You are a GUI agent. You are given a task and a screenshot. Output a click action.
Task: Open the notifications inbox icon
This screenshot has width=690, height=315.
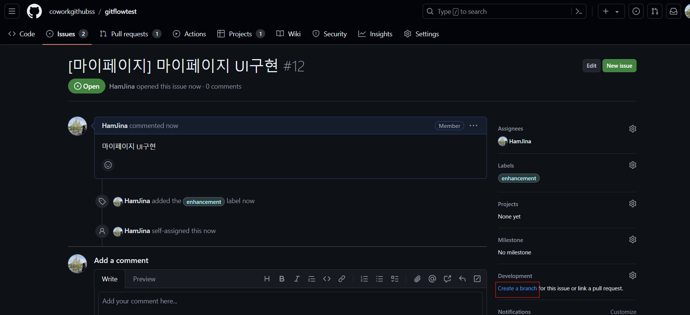point(674,11)
